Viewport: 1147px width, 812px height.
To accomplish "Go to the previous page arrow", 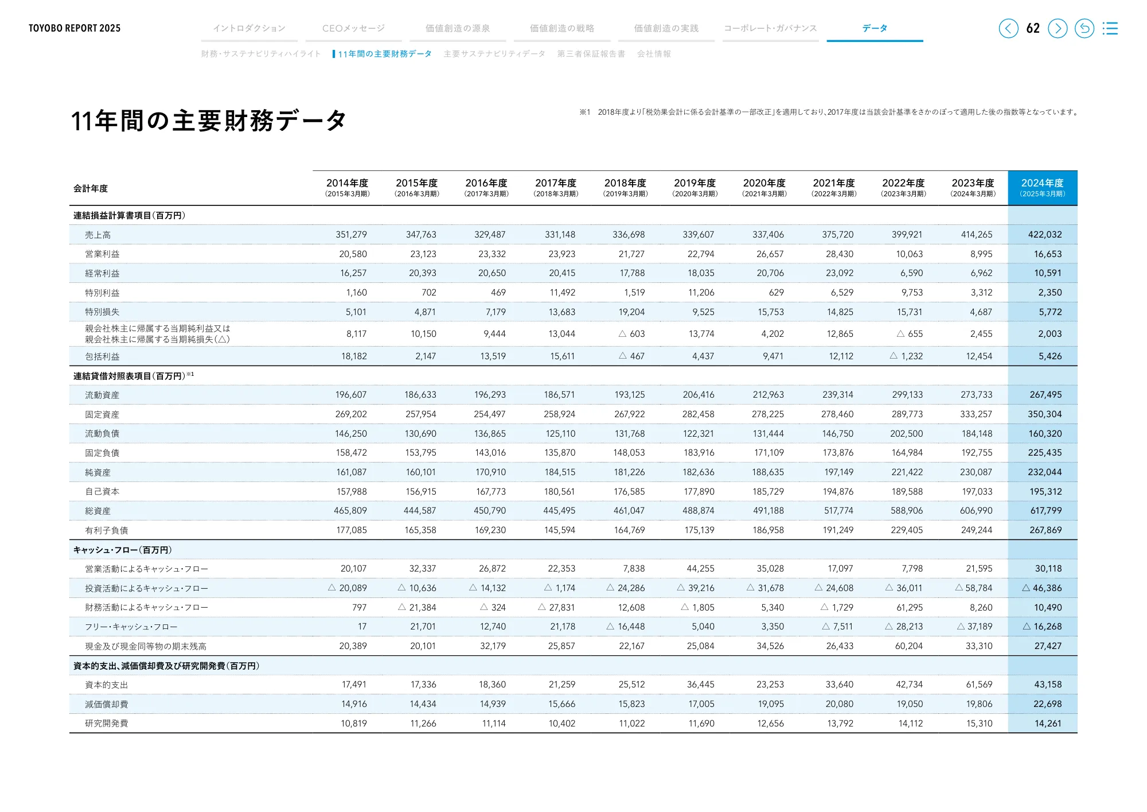I will coord(1008,28).
